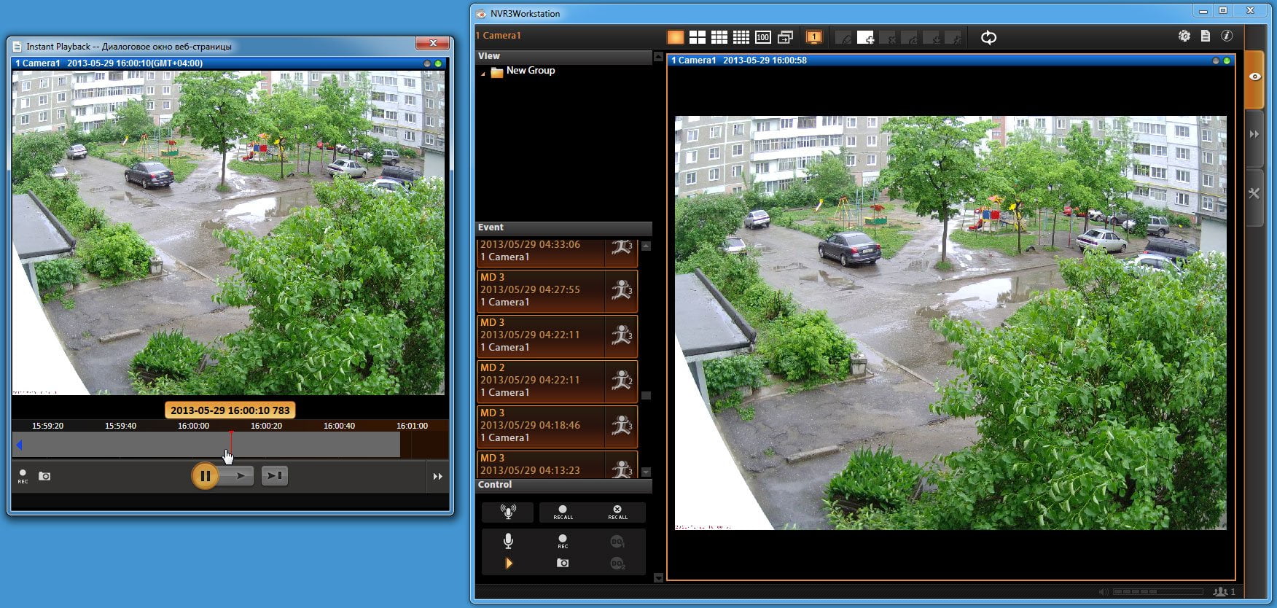Select the 2x2 quad view layout

point(698,37)
